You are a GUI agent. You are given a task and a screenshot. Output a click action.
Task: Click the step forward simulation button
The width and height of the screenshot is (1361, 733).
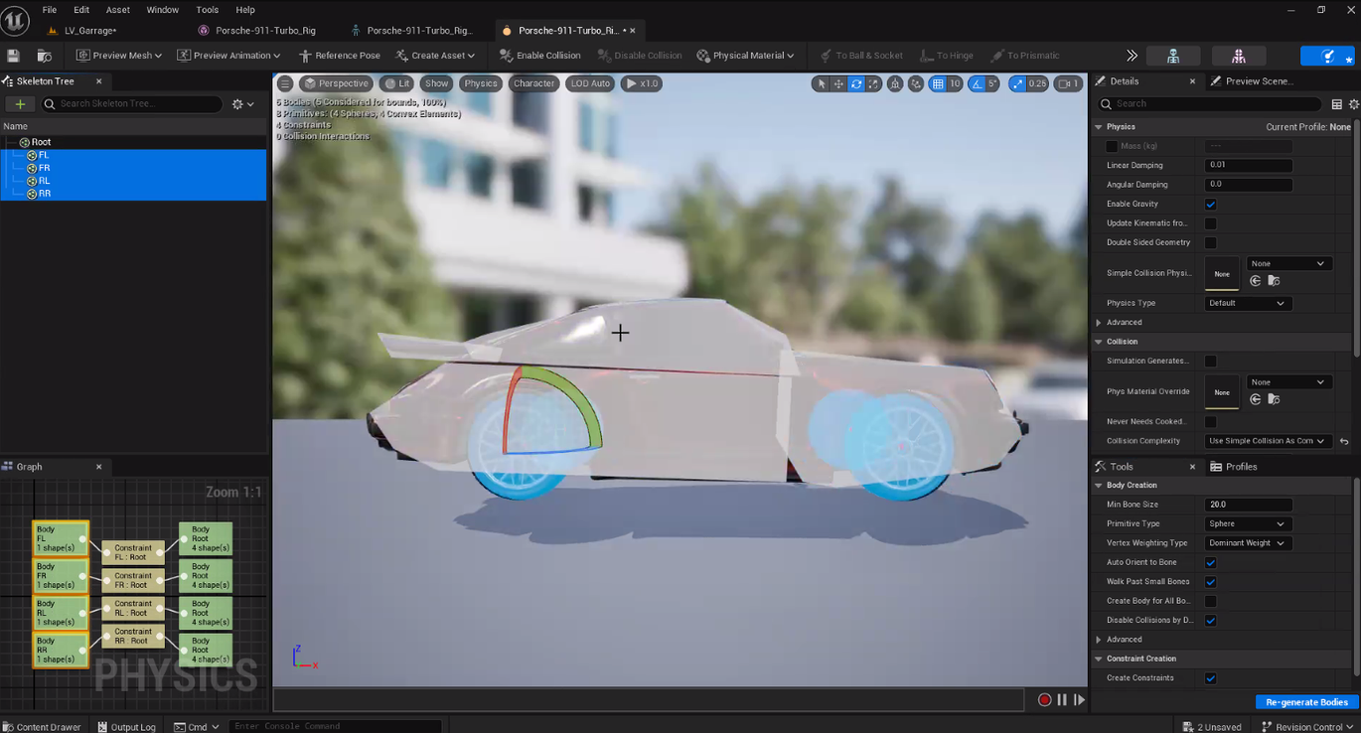click(x=1079, y=700)
